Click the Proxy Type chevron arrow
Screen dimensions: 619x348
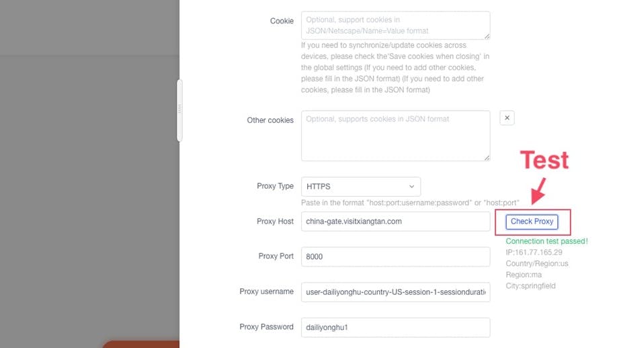click(412, 187)
